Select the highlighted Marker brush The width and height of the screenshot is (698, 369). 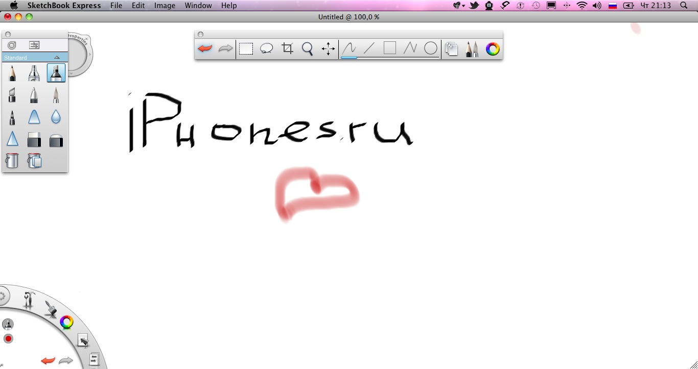(x=56, y=73)
